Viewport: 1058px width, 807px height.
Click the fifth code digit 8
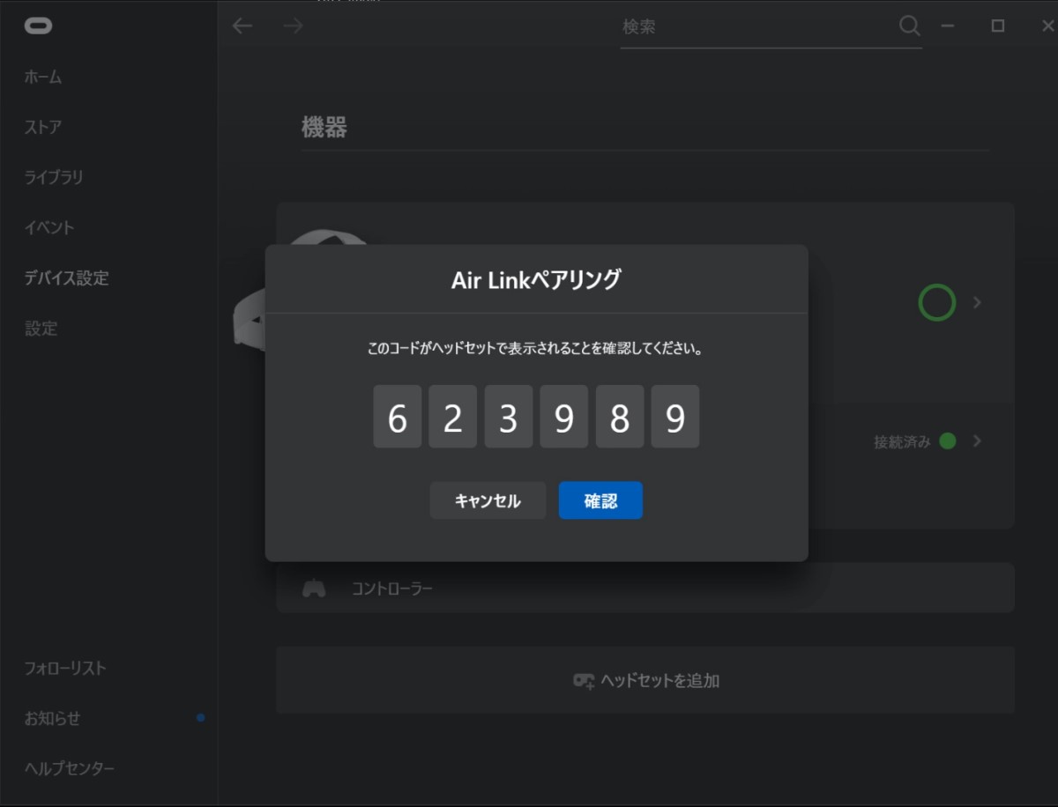[620, 416]
